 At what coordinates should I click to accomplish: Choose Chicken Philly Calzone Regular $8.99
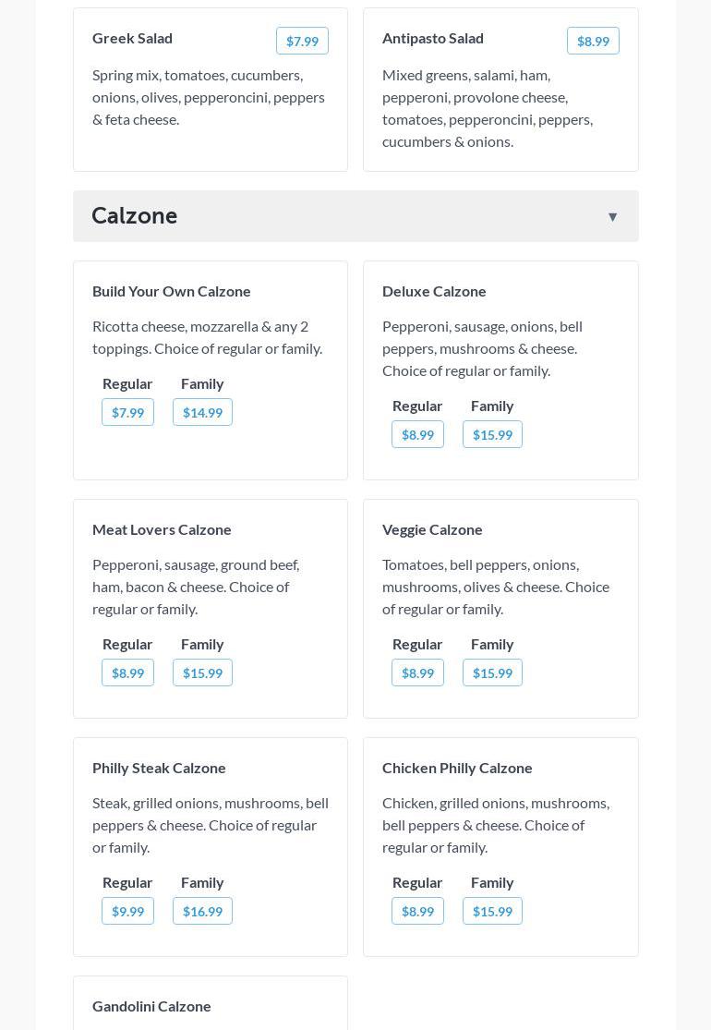pos(417,911)
